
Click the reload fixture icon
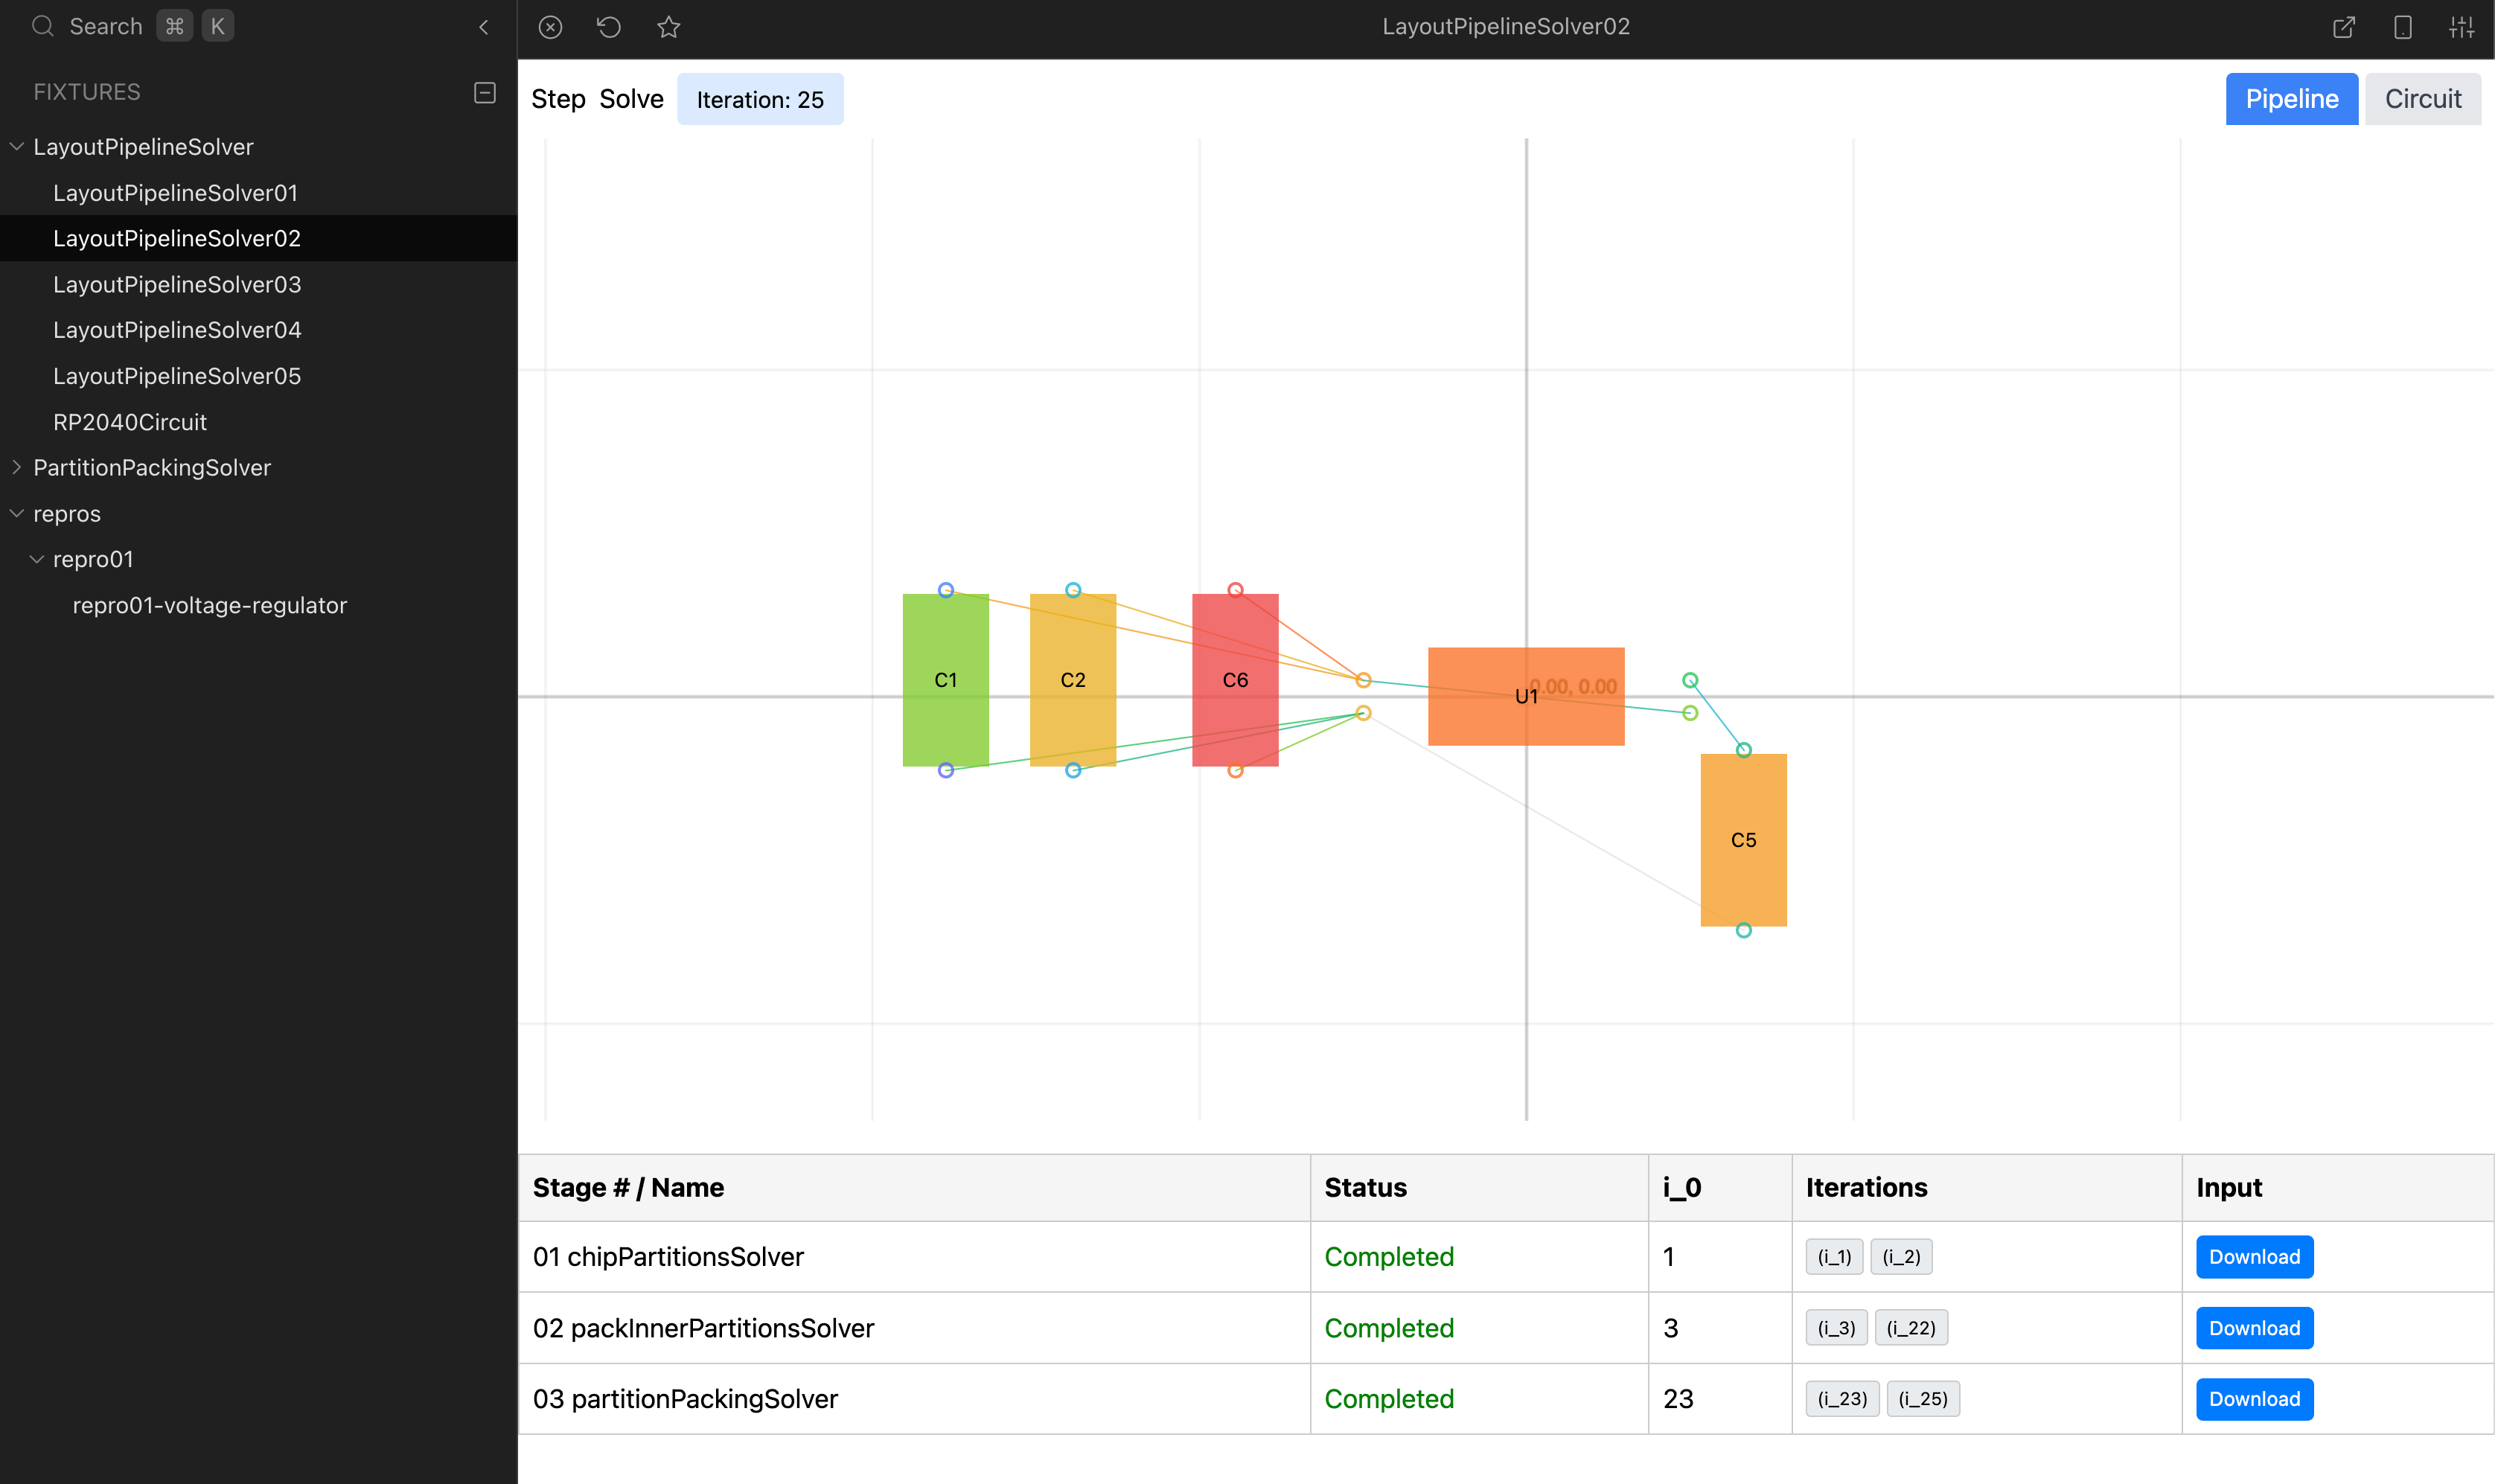609,27
